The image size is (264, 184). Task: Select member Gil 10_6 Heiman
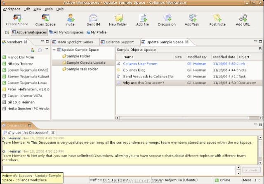[x=19, y=102]
